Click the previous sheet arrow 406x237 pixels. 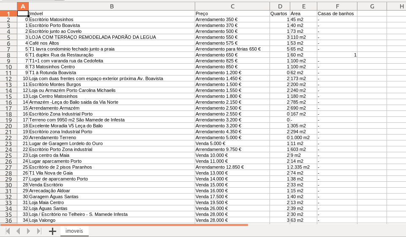click(18, 231)
